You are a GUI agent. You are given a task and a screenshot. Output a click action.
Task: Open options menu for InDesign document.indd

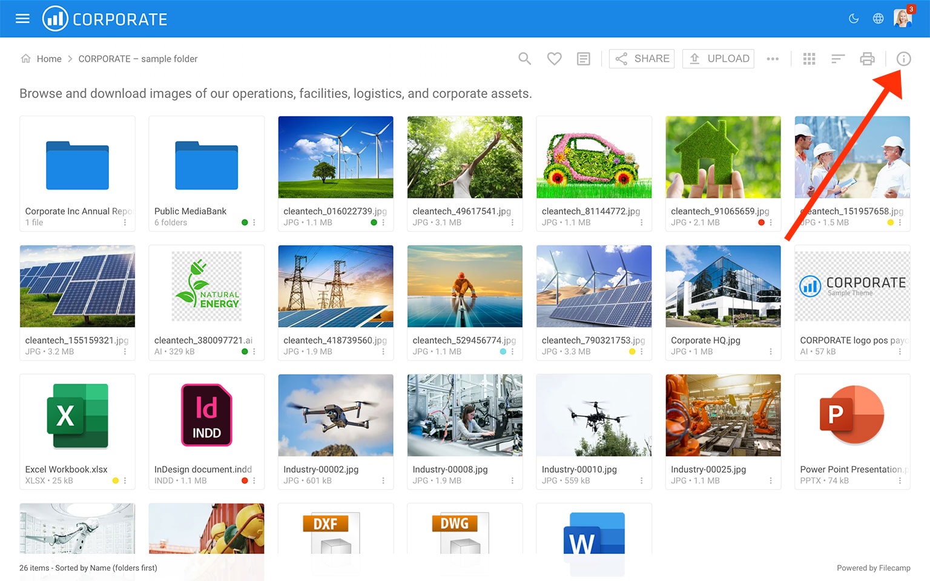coord(254,481)
